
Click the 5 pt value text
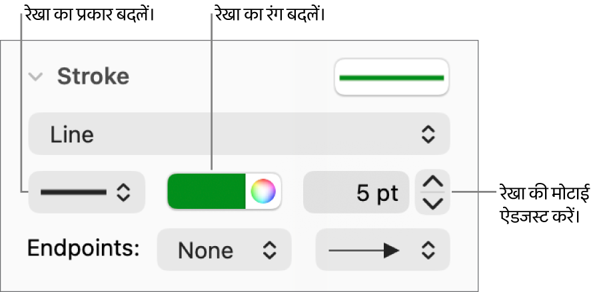[378, 193]
